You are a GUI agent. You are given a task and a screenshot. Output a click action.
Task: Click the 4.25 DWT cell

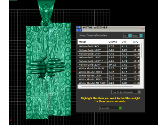(126, 50)
